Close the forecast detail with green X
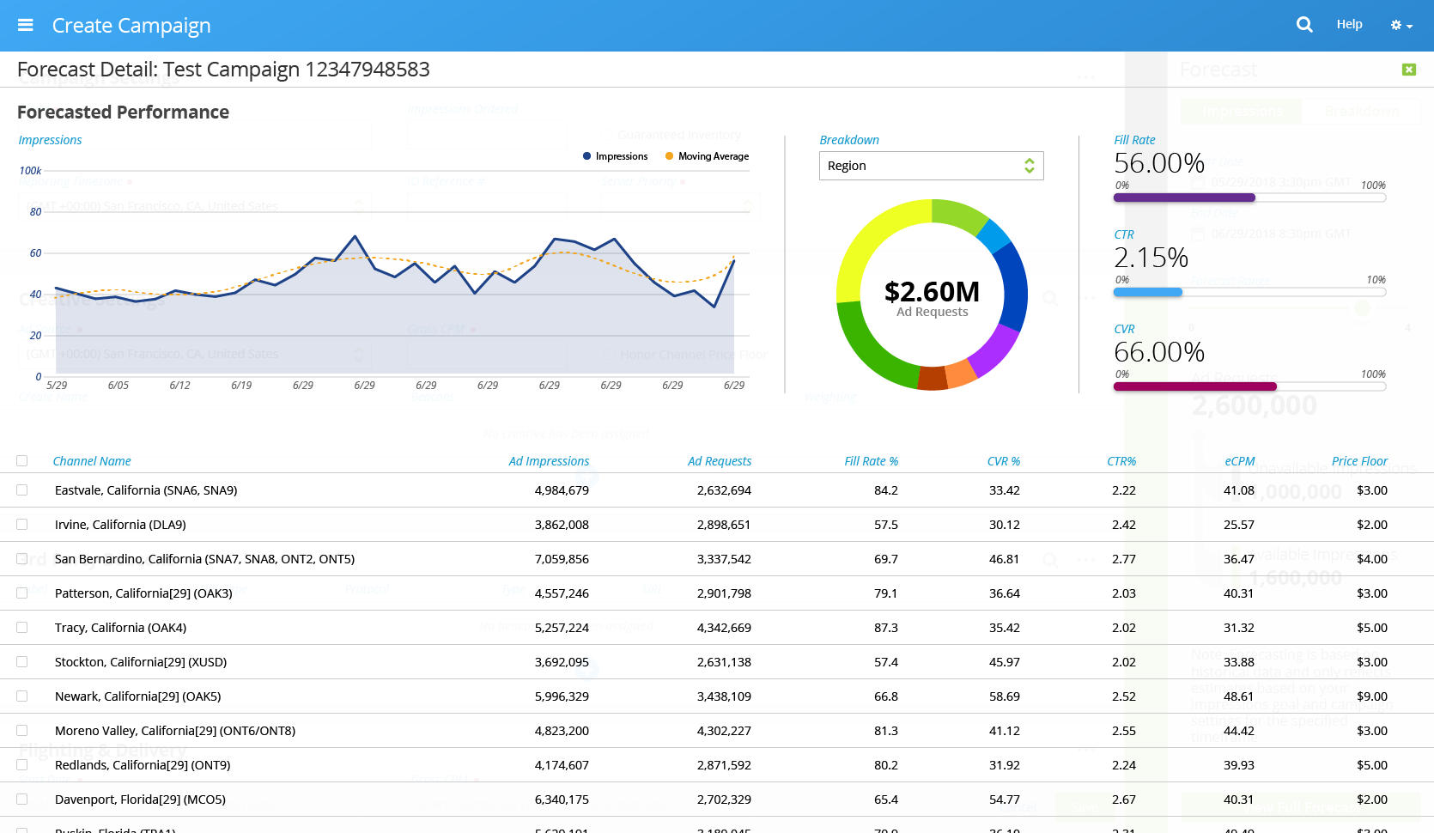 pos(1409,70)
